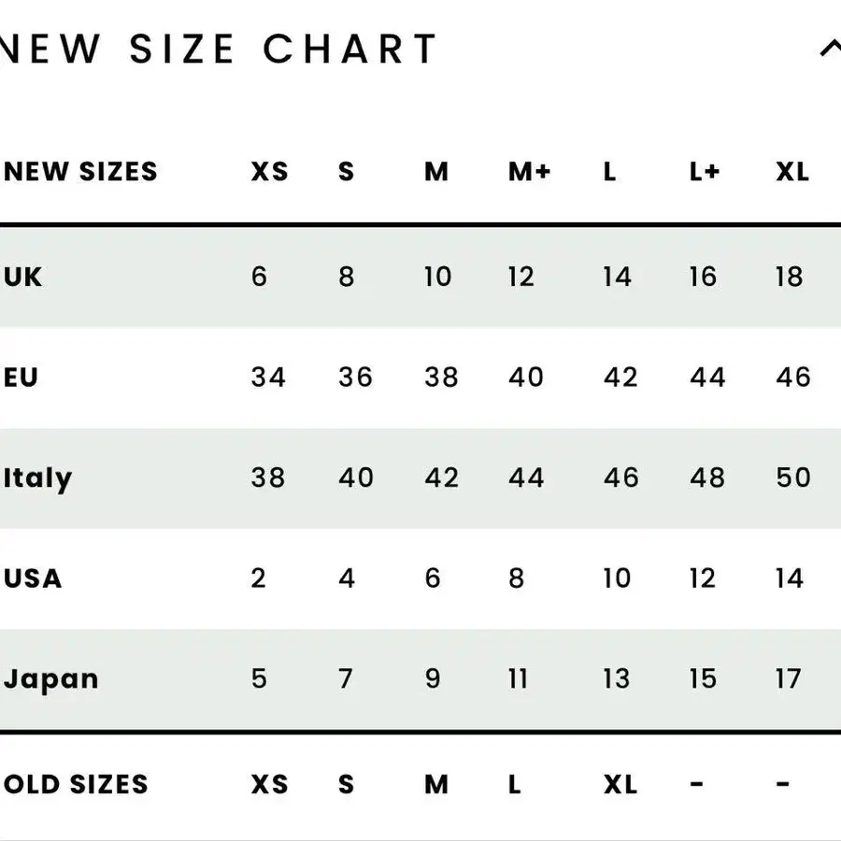841x841 pixels.
Task: Click the USA row label
Action: 33,578
